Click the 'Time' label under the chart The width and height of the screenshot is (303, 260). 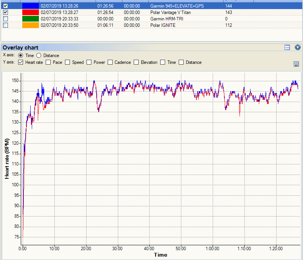(161, 255)
